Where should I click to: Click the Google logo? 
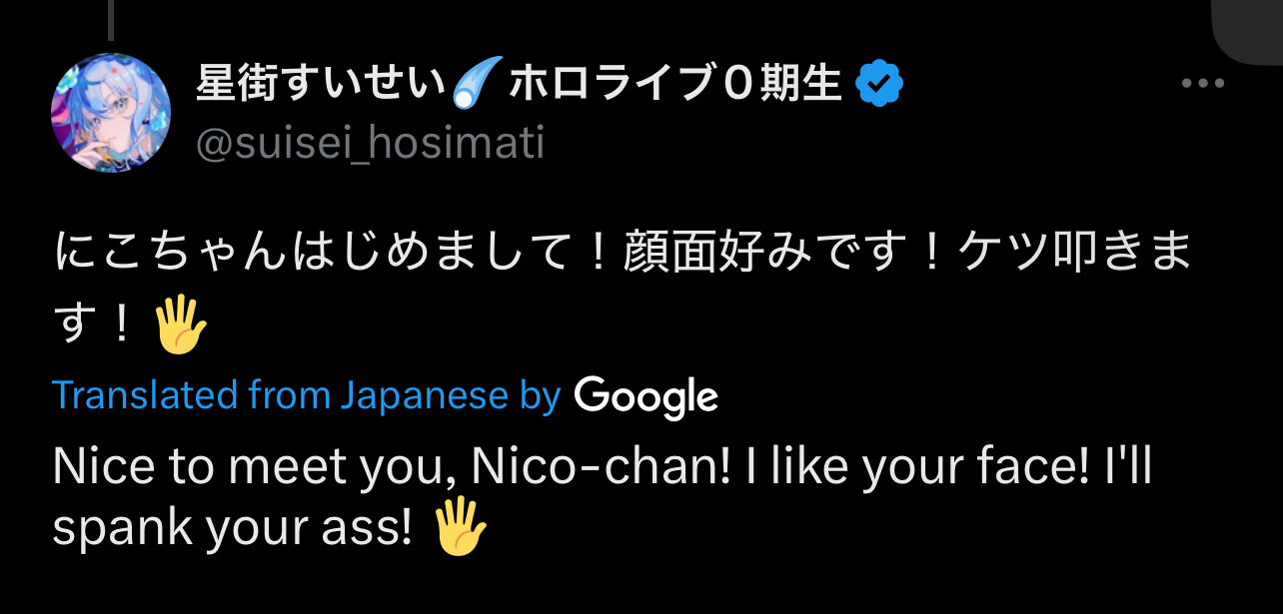tap(646, 397)
